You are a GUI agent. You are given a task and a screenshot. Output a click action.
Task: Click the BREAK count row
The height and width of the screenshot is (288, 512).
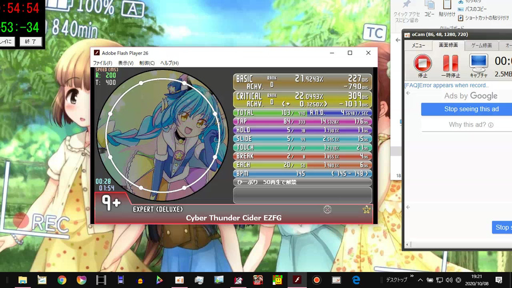(302, 156)
